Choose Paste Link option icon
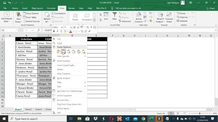Image resolution: width=218 pixels, height=122 pixels. pos(84,52)
